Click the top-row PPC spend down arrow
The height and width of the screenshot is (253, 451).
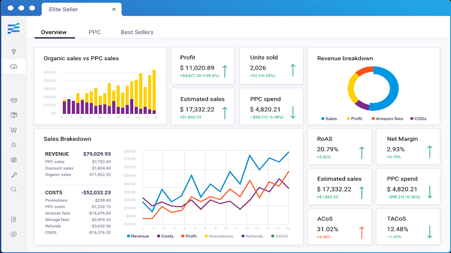tap(293, 112)
